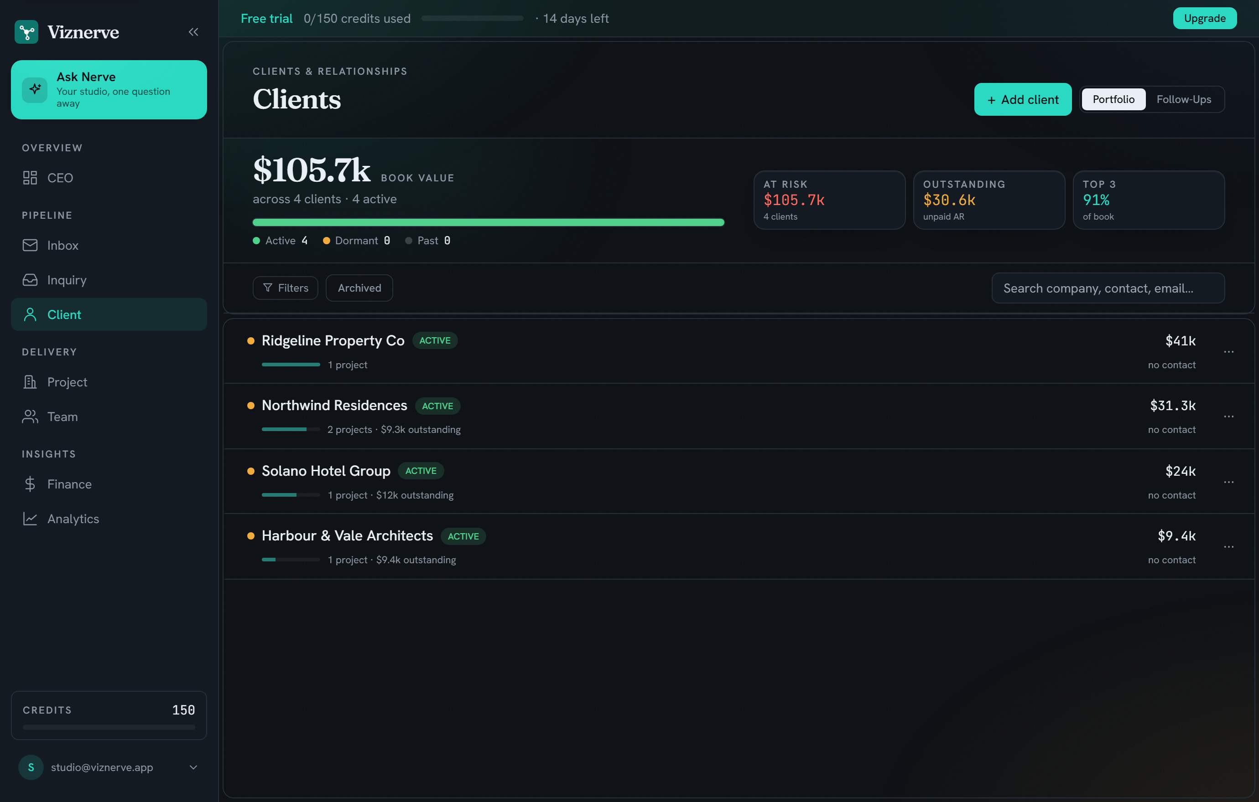Screen dimensions: 1259x802
Task: Click the S account avatar
Action: pyautogui.click(x=31, y=767)
